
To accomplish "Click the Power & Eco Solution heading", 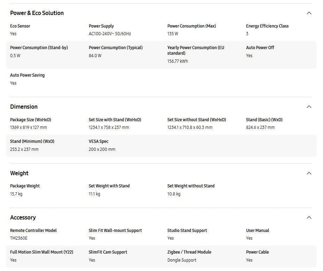I will coord(37,13).
